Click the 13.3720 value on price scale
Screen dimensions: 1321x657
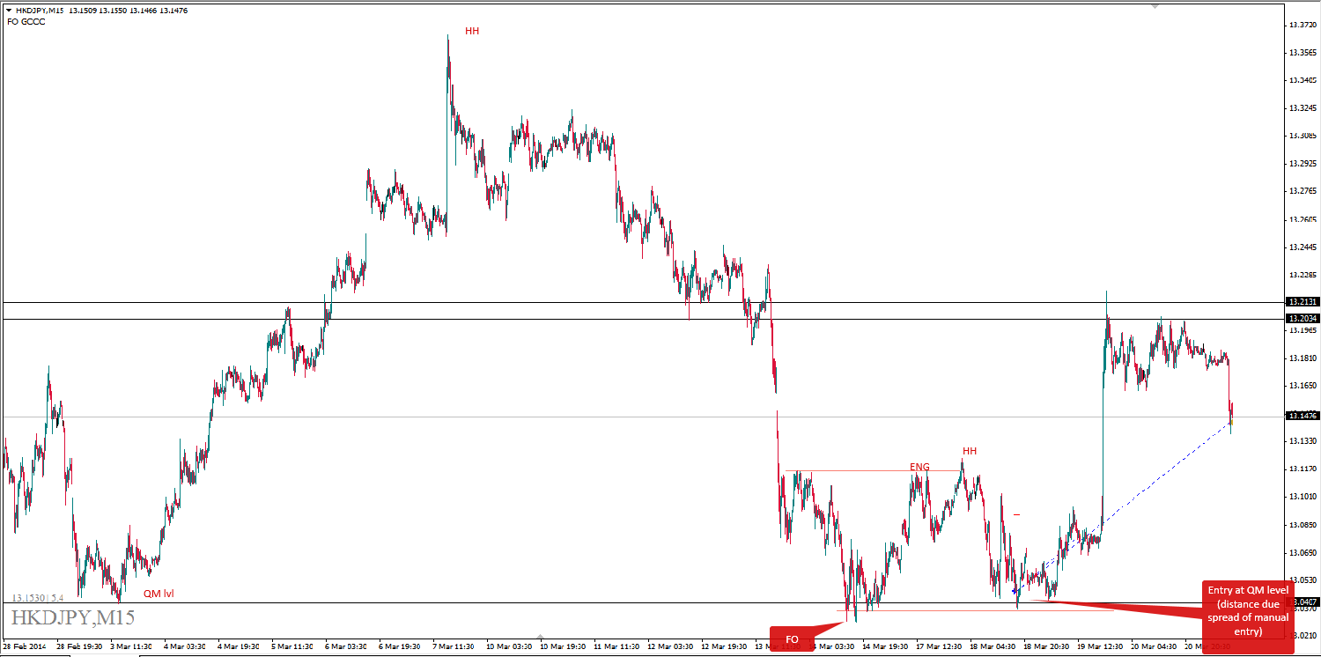click(x=1302, y=24)
